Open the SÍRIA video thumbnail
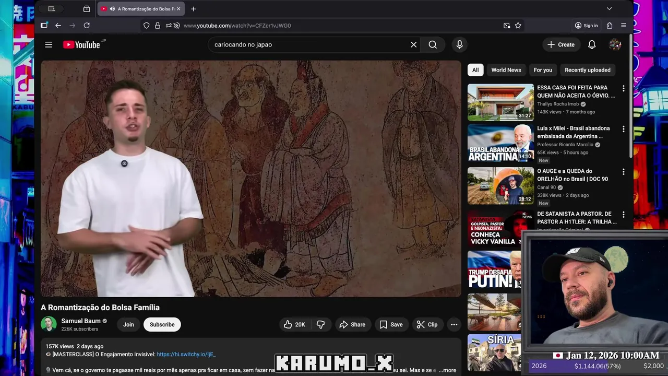 tap(494, 353)
